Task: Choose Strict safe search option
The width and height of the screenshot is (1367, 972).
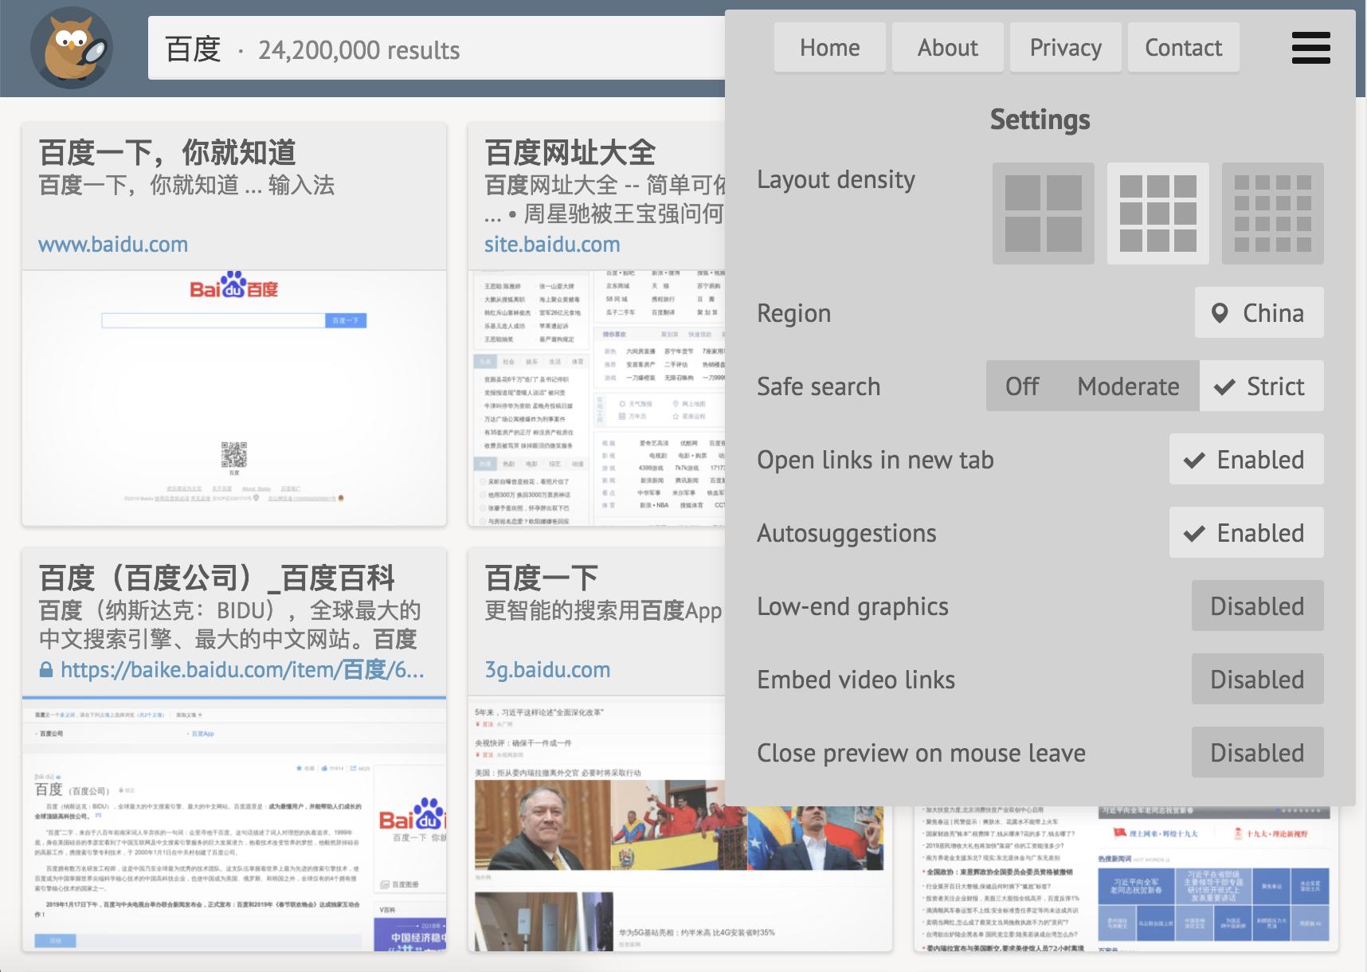Action: click(1261, 386)
